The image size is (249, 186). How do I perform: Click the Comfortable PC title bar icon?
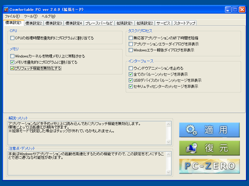click(6, 9)
